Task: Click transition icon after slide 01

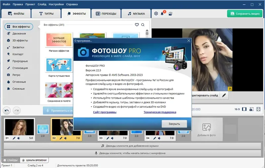Action: tap(43, 129)
